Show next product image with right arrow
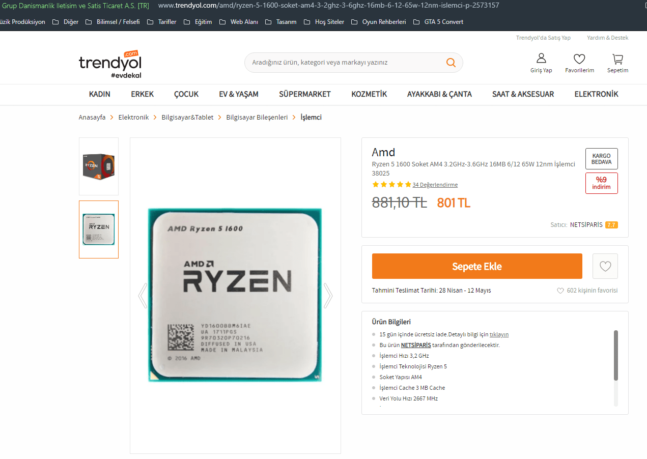 328,295
